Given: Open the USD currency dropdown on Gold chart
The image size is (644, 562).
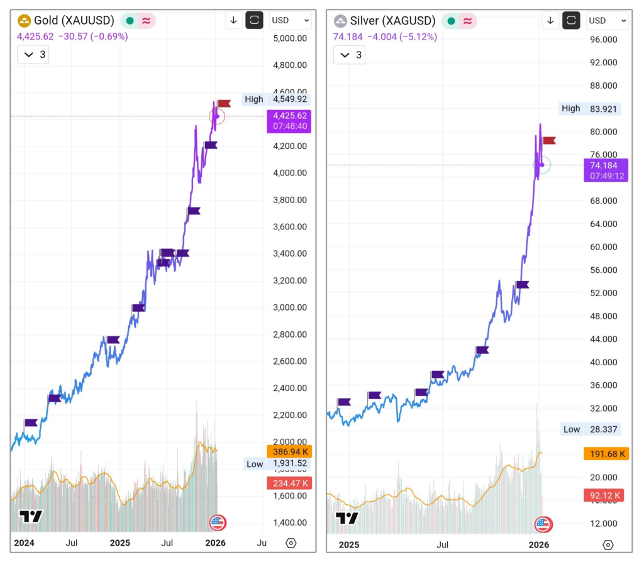Looking at the screenshot, I should click(x=289, y=20).
